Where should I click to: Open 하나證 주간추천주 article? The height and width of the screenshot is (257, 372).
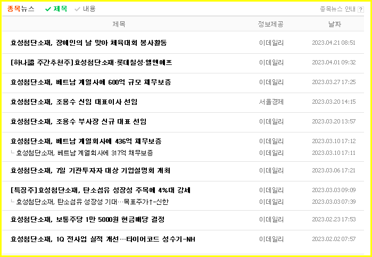pos(92,62)
